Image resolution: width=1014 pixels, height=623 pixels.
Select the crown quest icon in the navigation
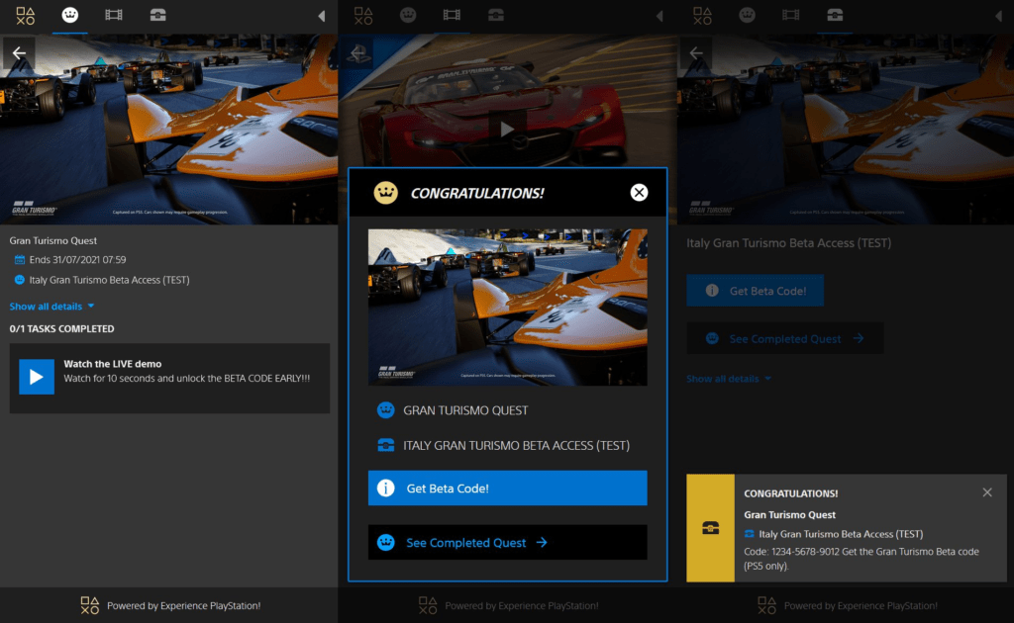[67, 15]
